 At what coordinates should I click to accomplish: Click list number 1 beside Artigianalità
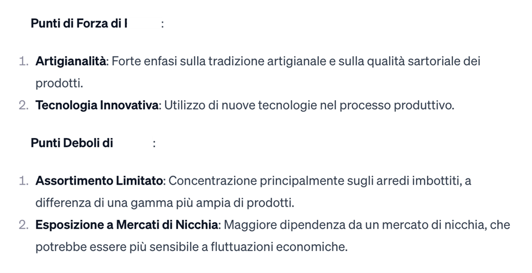point(24,61)
